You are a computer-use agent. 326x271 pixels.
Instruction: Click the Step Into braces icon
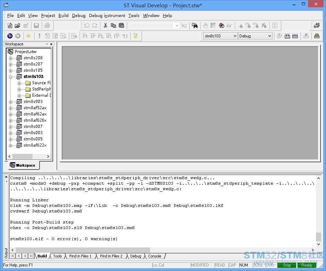click(x=85, y=36)
